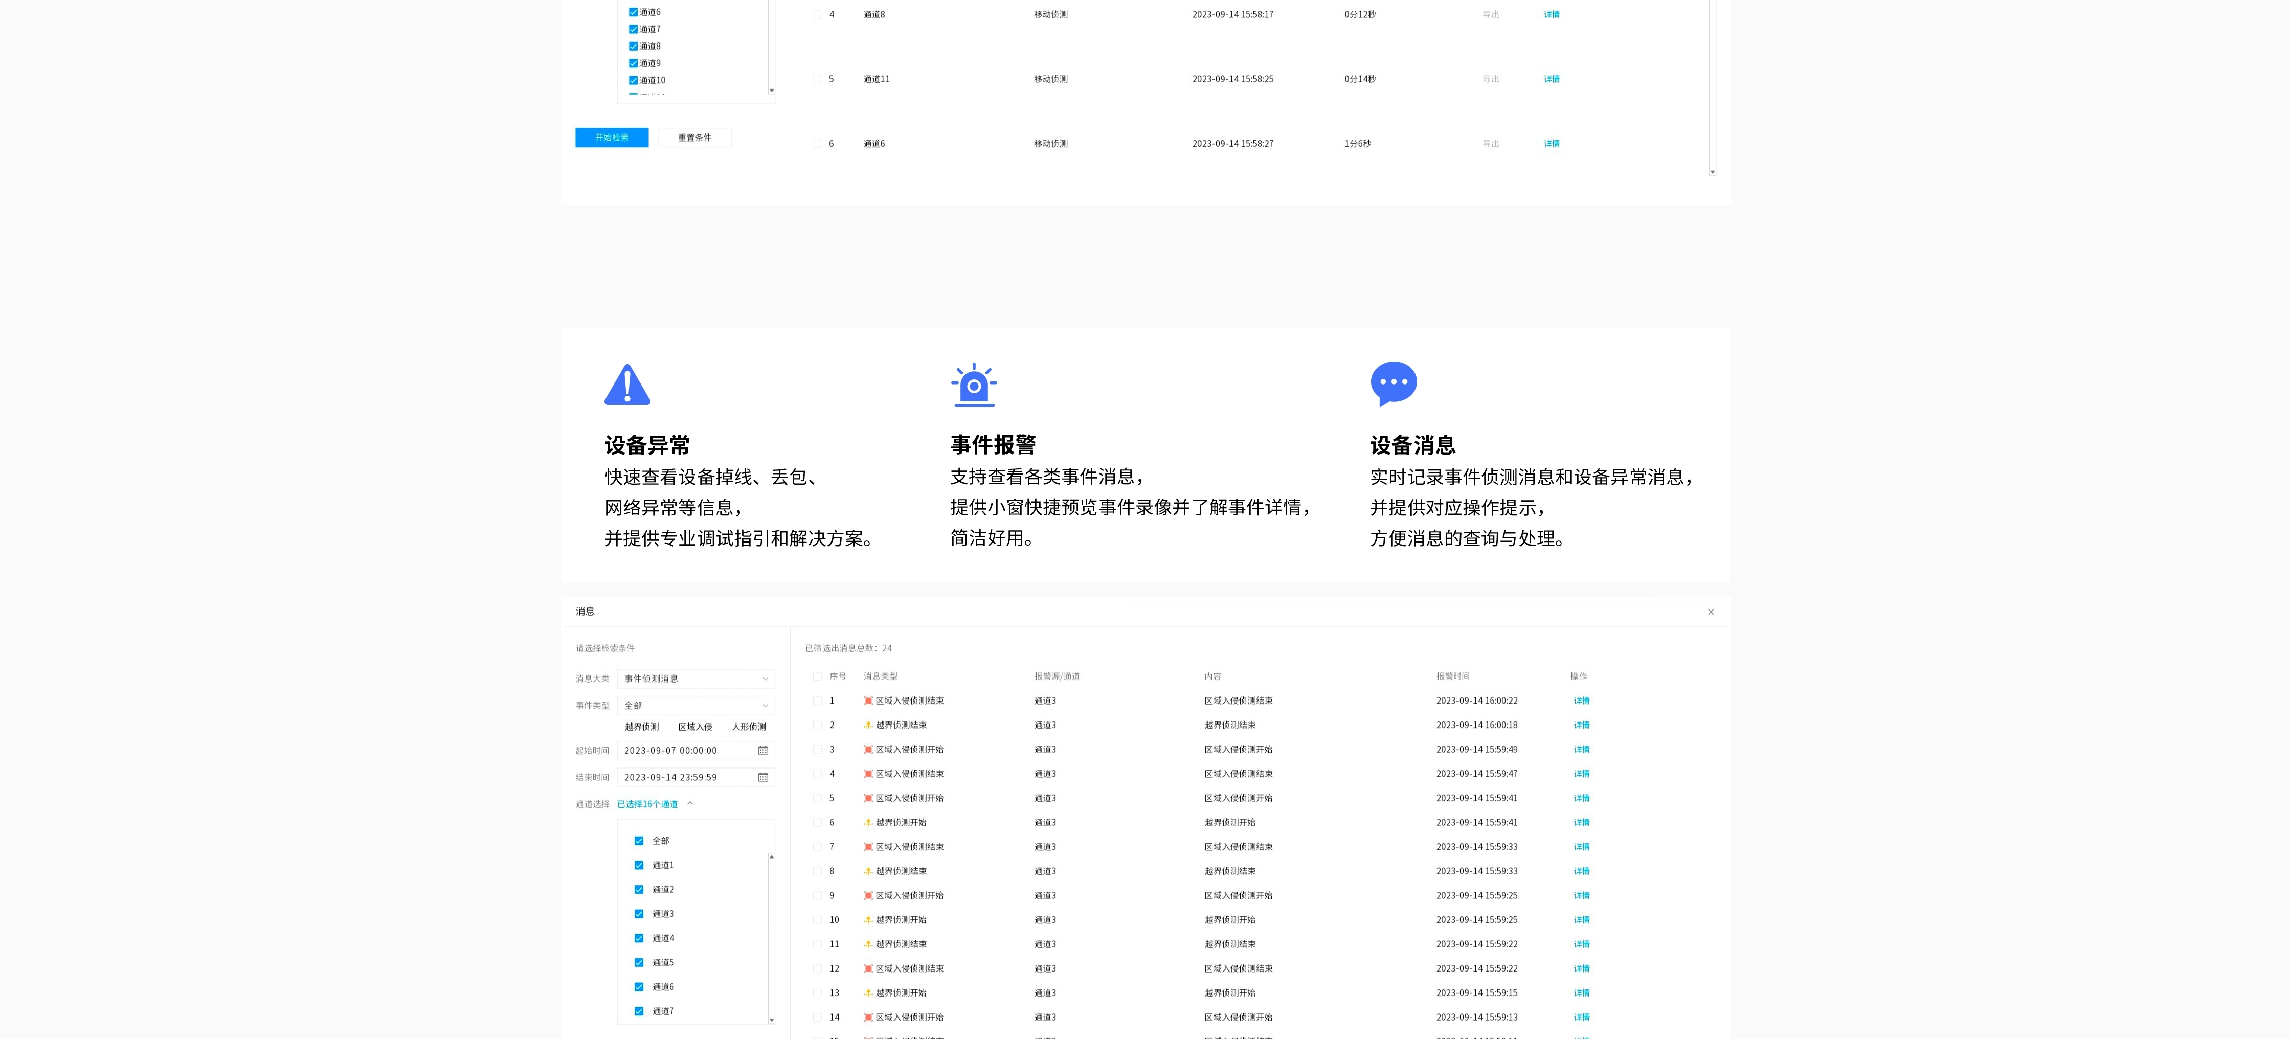2291x1039 pixels.
Task: Click the 事件报警 siren alarm icon
Action: (974, 385)
